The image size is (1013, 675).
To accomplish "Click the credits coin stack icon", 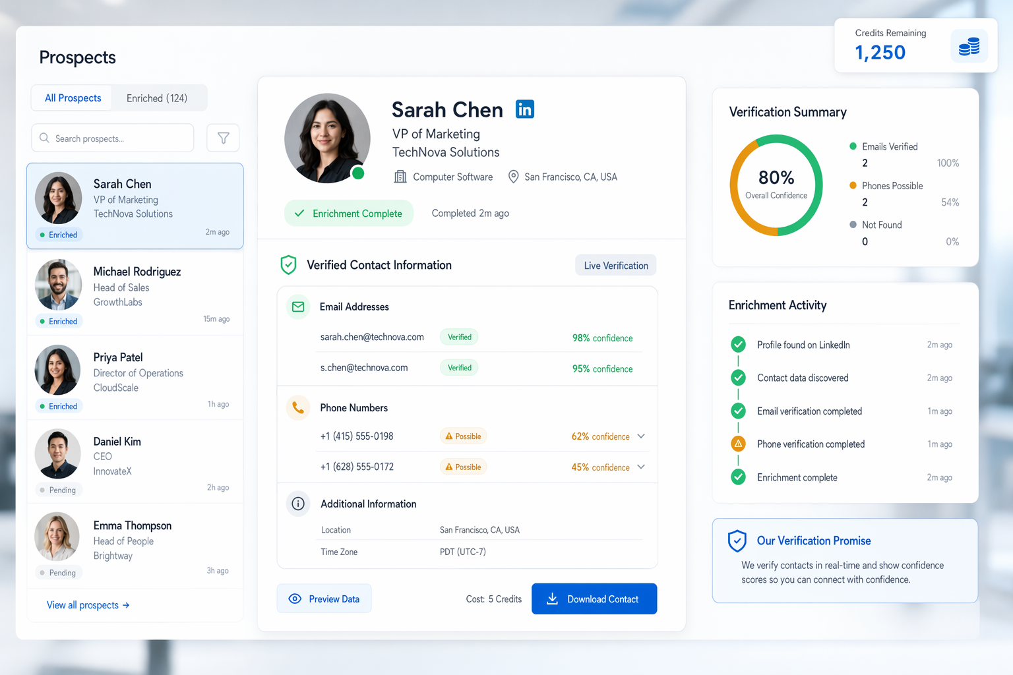I will [969, 46].
